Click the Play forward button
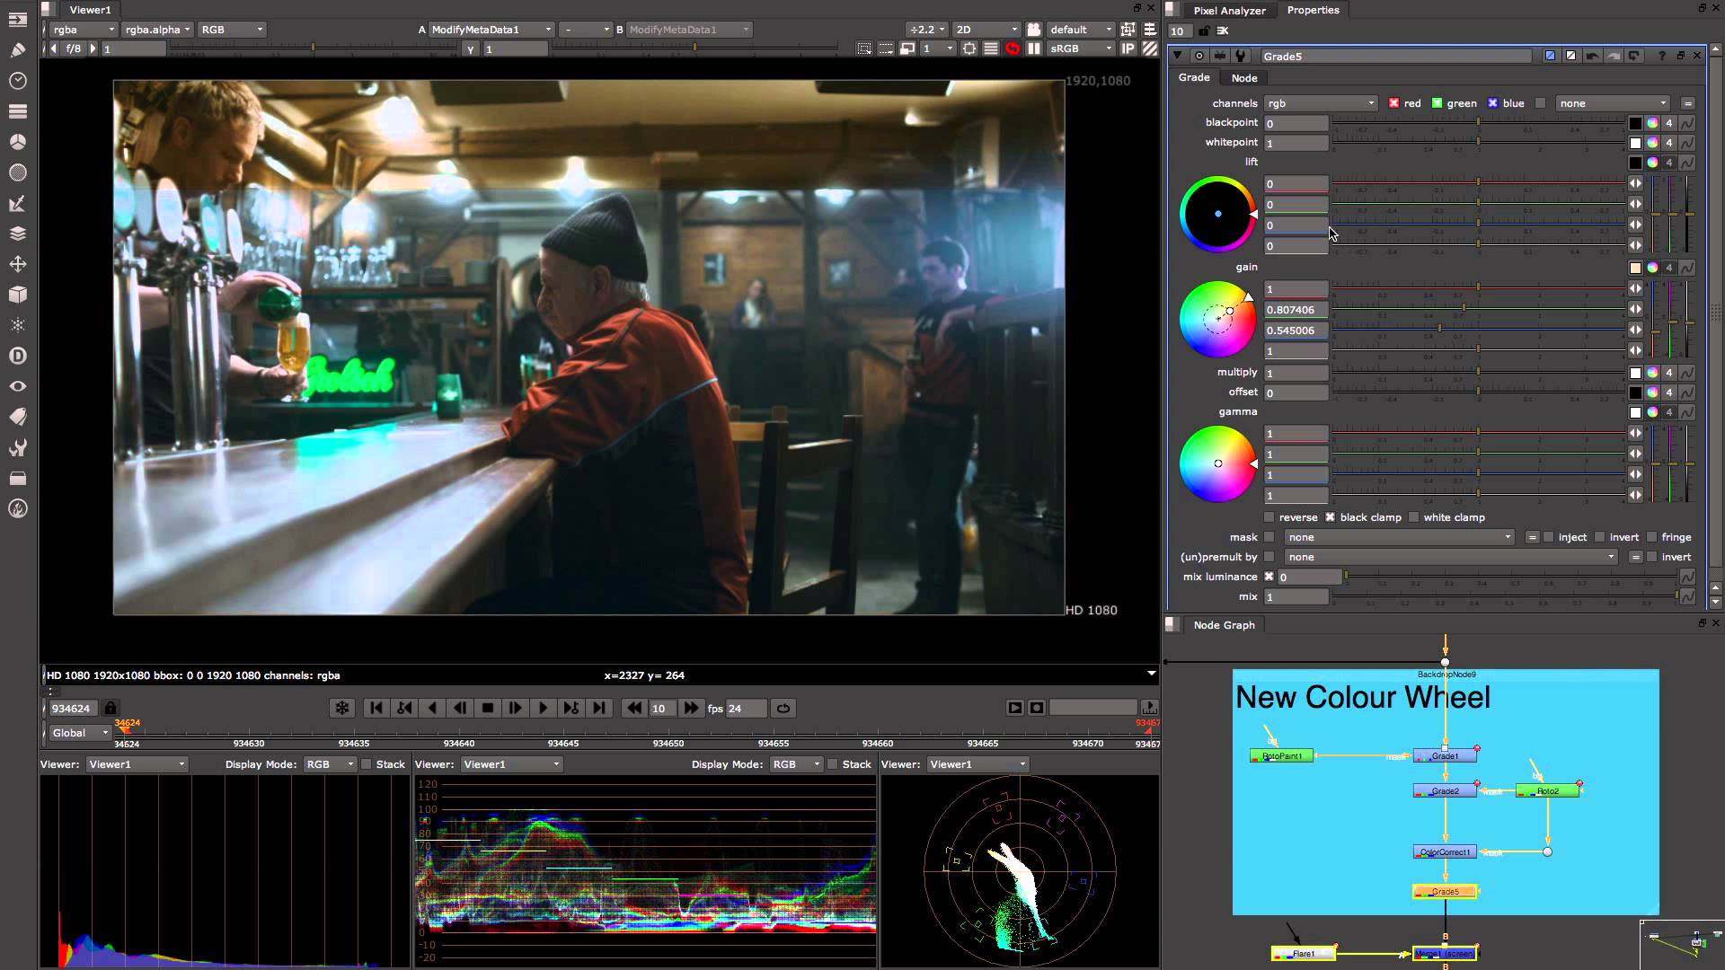This screenshot has height=970, width=1725. (x=543, y=709)
